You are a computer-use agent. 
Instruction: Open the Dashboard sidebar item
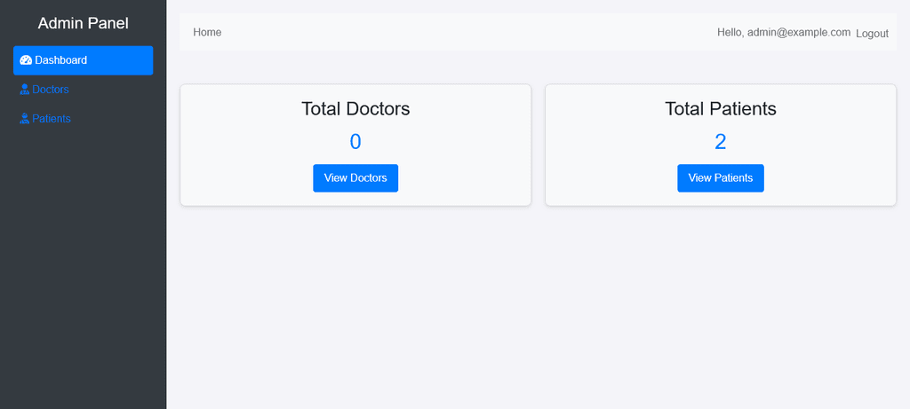pyautogui.click(x=83, y=60)
